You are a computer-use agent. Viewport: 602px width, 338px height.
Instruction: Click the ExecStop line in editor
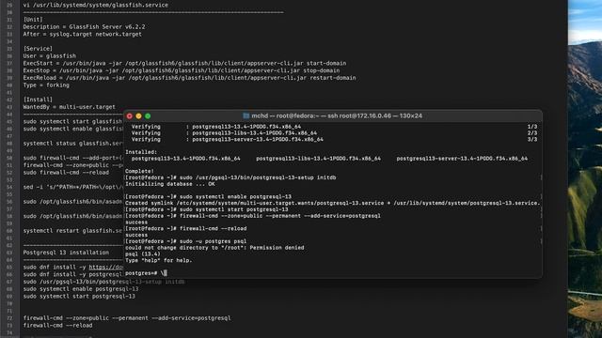point(182,70)
